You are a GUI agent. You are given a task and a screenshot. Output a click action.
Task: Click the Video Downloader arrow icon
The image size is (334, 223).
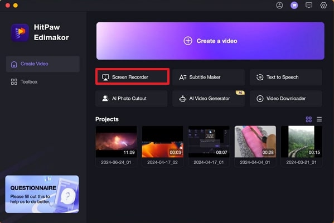(260, 99)
